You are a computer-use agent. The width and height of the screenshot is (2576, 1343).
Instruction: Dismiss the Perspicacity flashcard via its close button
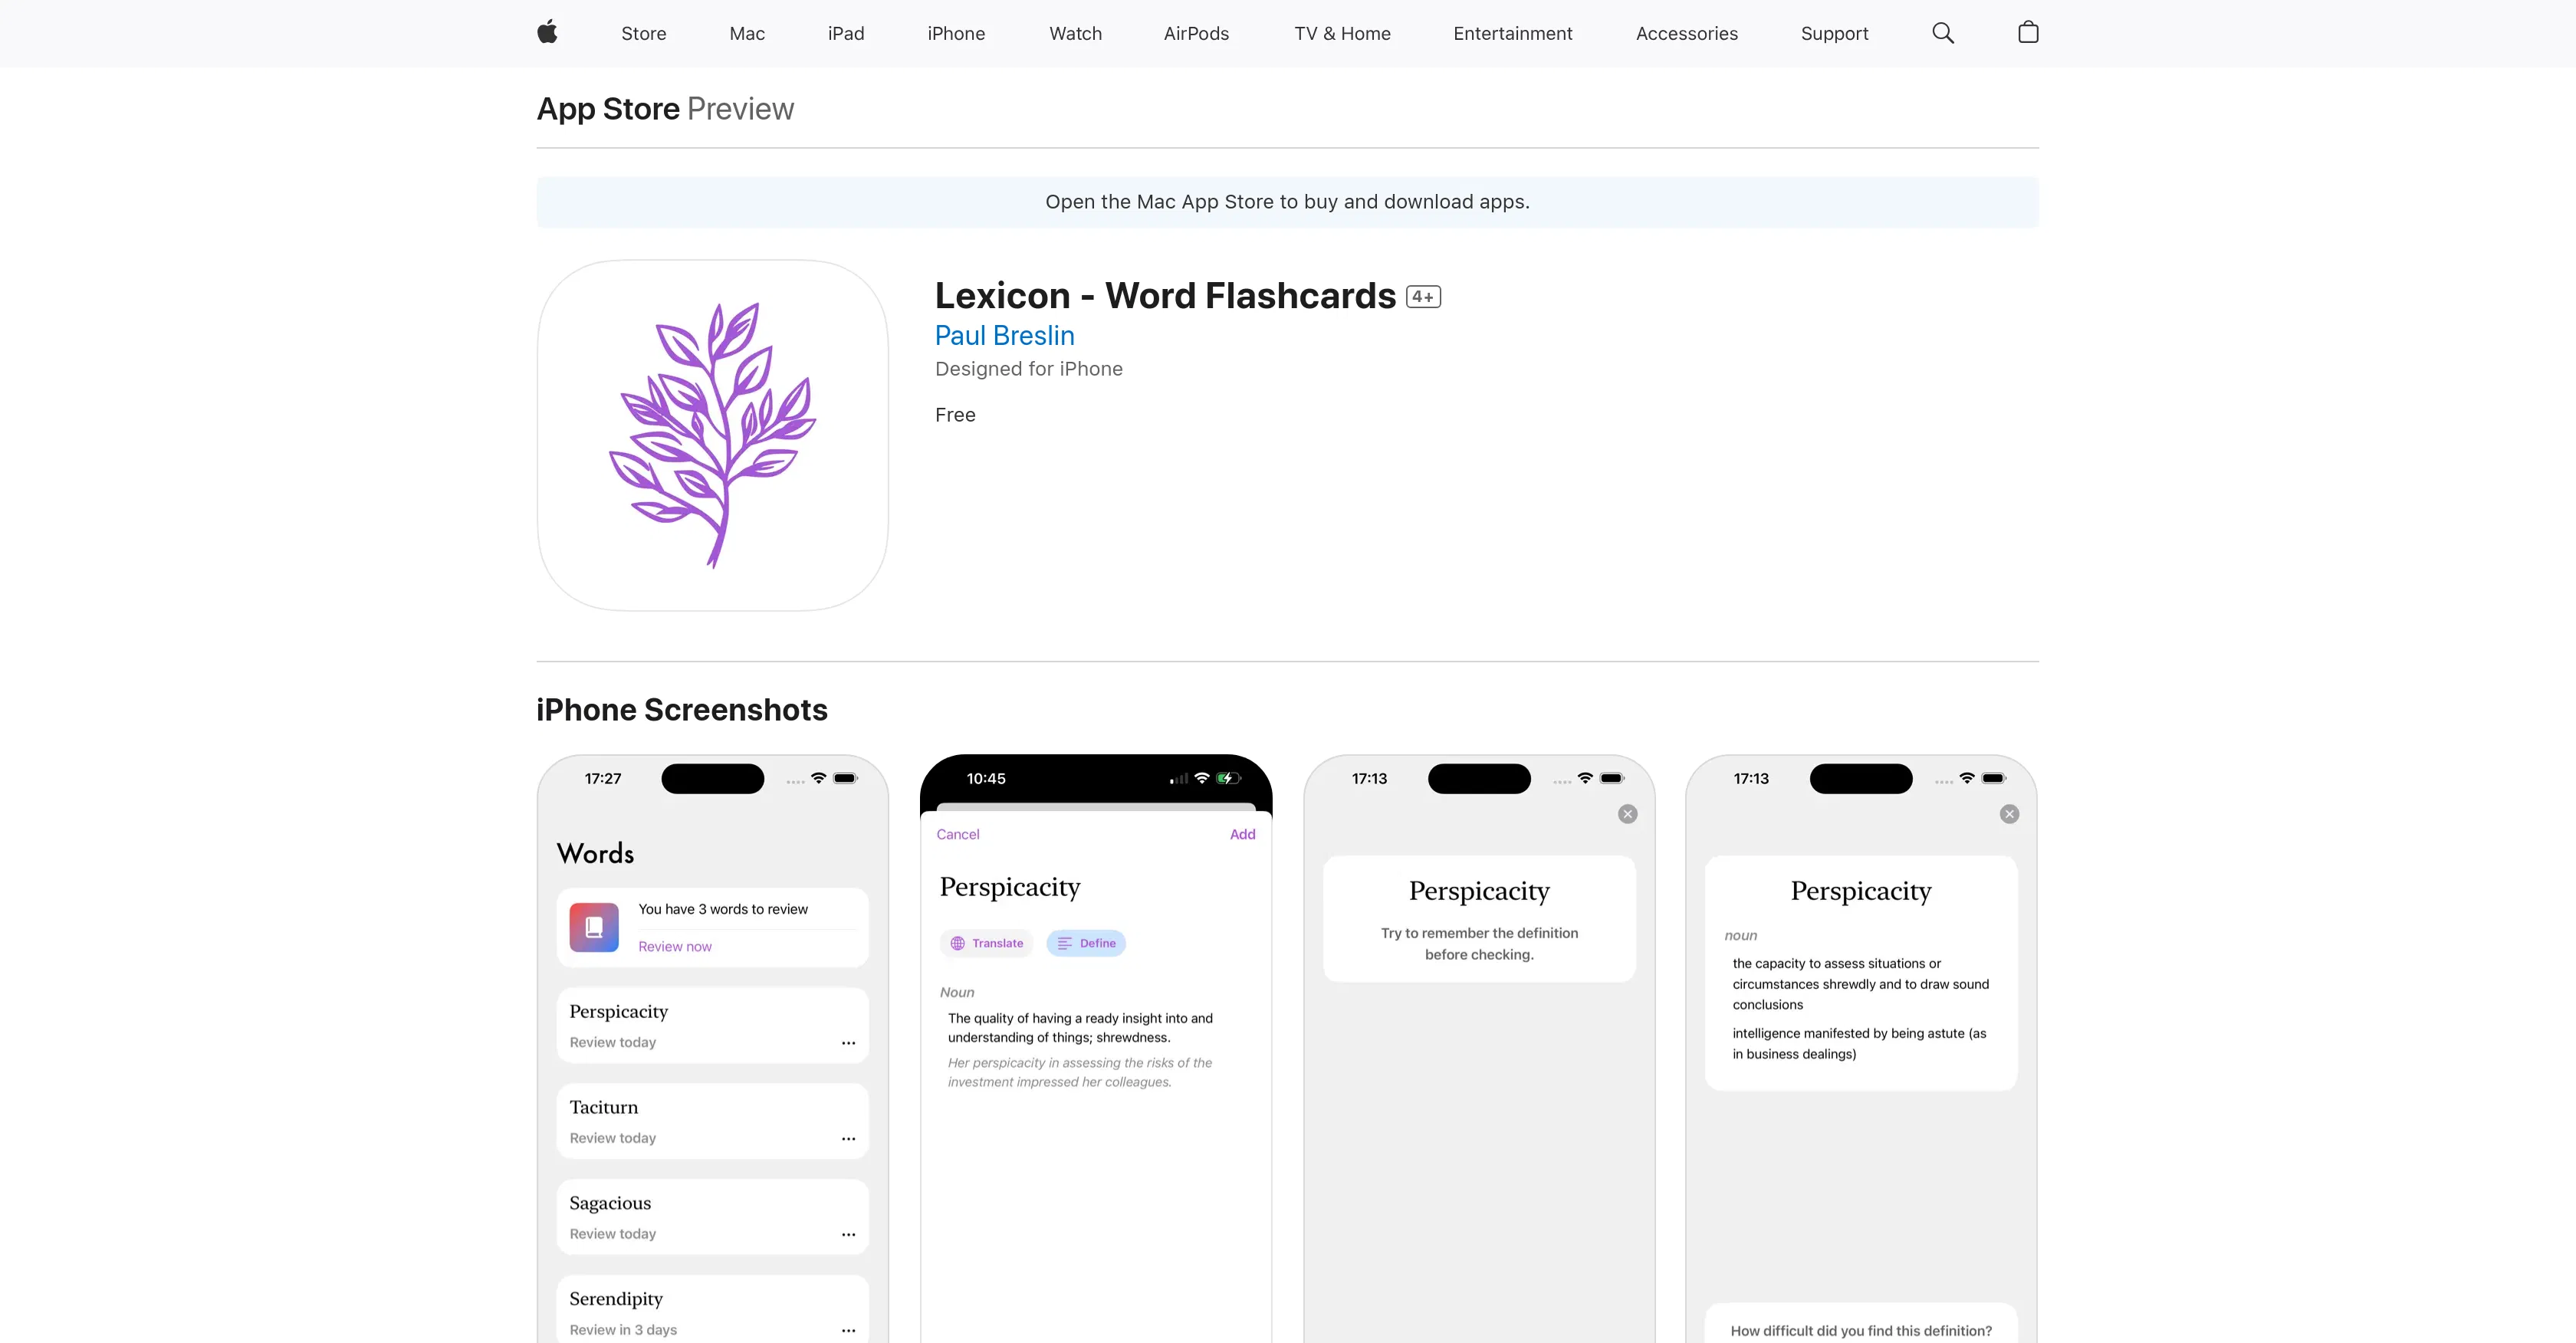coord(1627,814)
